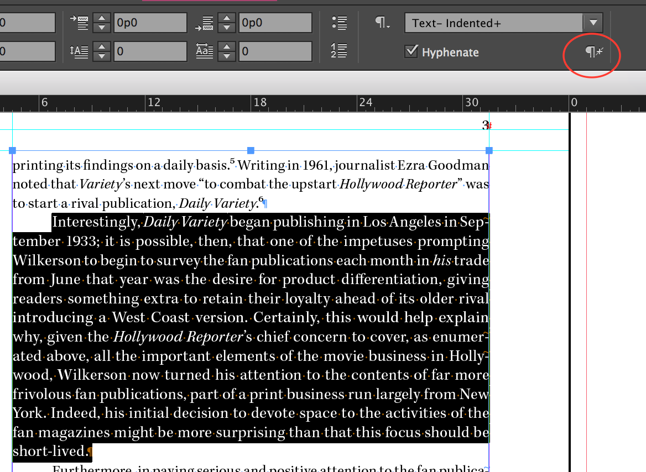Click the First Line Left Indent icon
The width and height of the screenshot is (646, 472).
(x=79, y=23)
